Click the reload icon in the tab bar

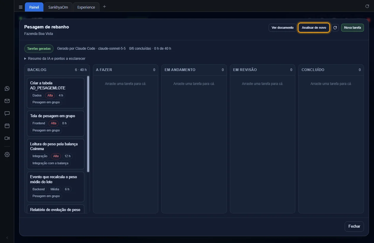[367, 6]
